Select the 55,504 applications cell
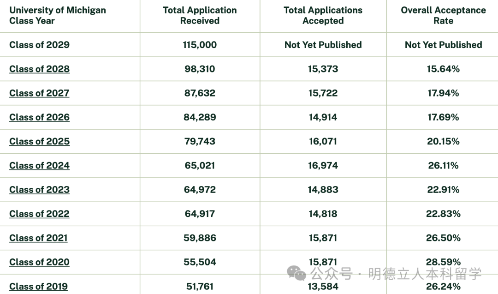 click(x=200, y=262)
